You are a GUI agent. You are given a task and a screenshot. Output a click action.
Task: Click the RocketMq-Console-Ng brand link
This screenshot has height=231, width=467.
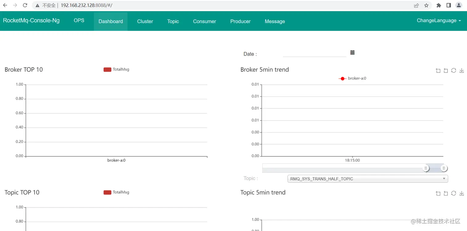pos(31,20)
